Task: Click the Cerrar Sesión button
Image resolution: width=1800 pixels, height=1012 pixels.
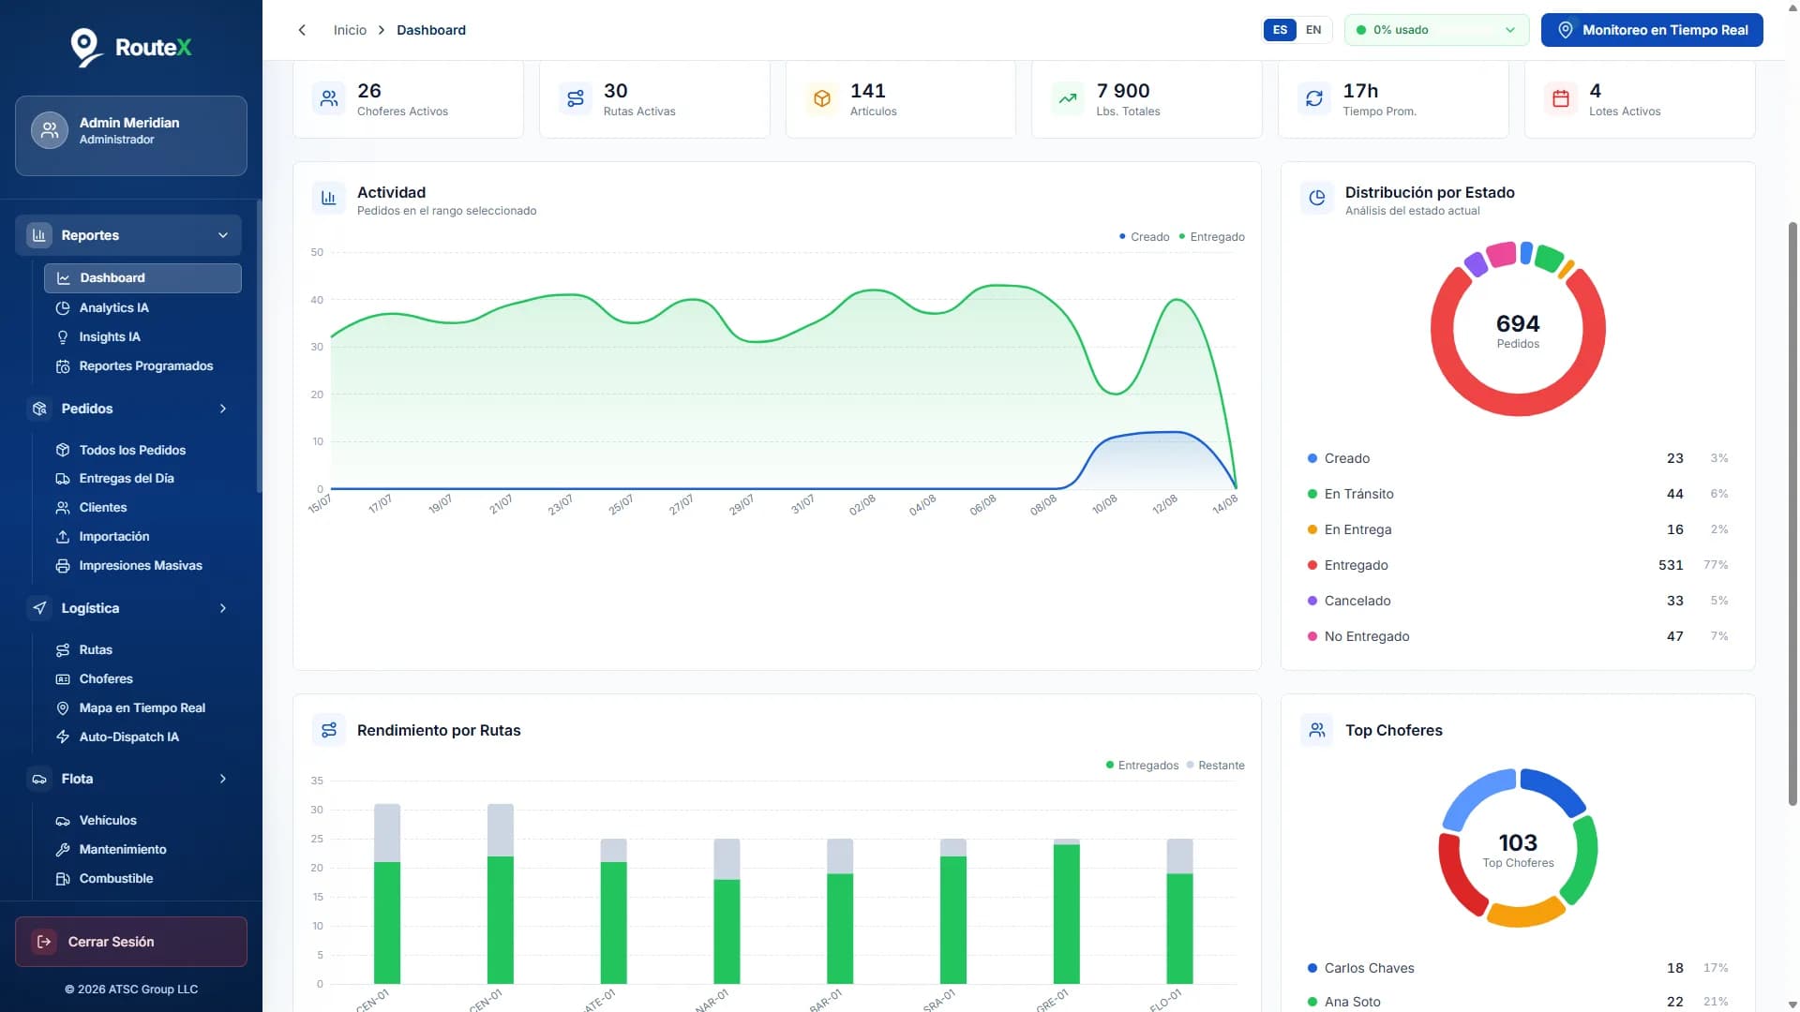Action: click(131, 942)
